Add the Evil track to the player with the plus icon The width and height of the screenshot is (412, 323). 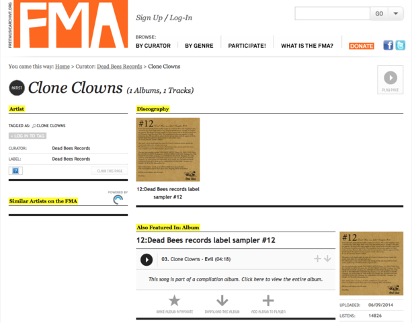coord(317,259)
